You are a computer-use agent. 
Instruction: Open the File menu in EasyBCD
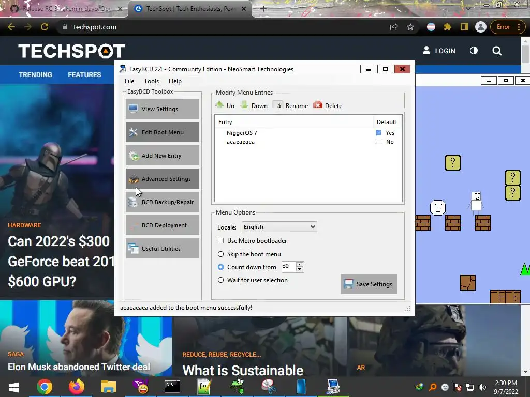pos(129,81)
